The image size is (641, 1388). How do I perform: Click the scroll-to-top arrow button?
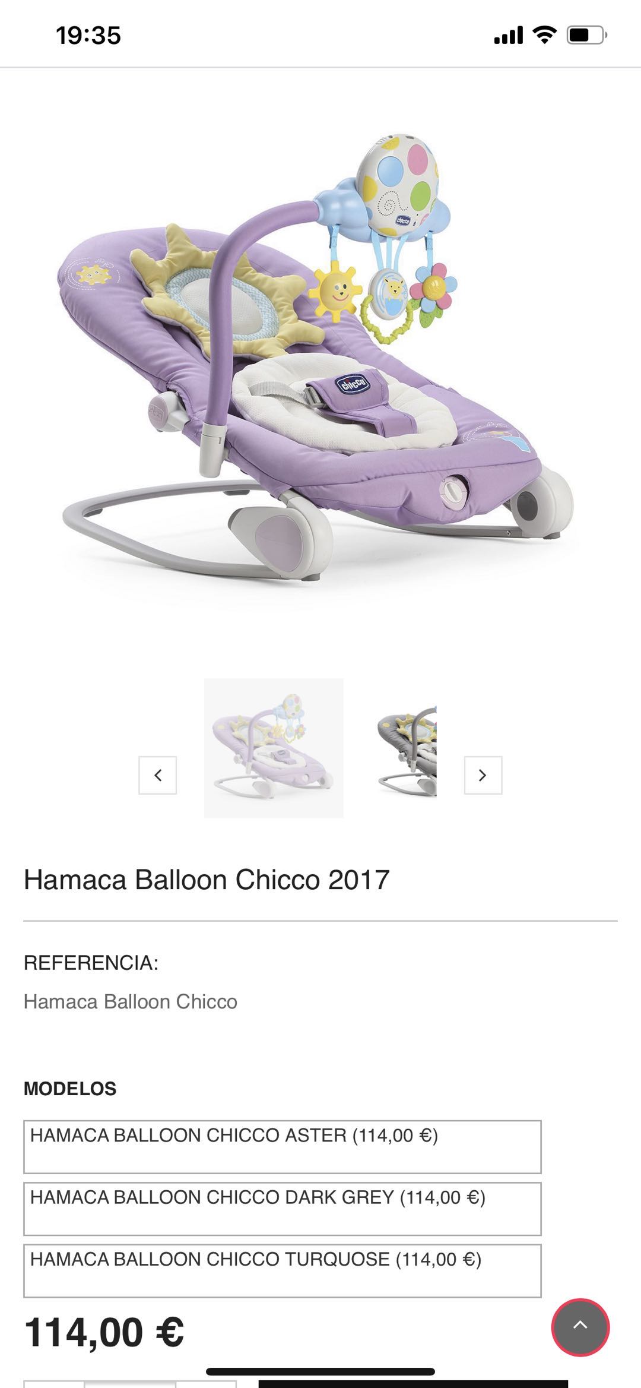580,1327
